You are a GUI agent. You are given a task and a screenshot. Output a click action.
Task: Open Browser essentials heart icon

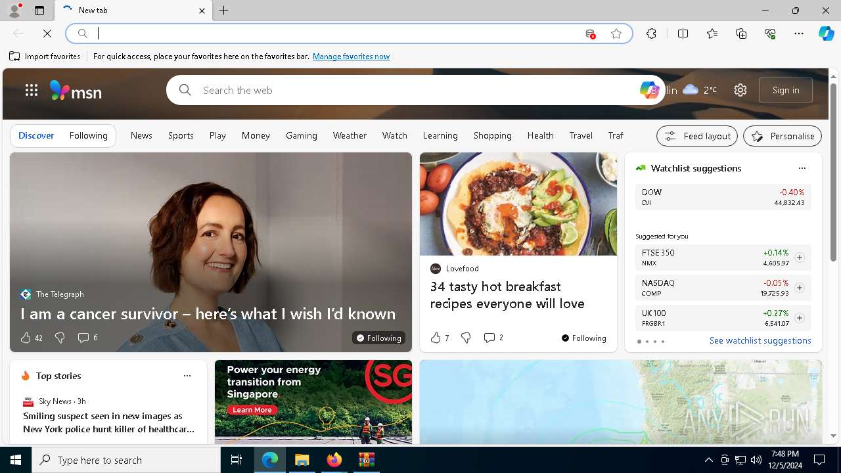pos(770,34)
